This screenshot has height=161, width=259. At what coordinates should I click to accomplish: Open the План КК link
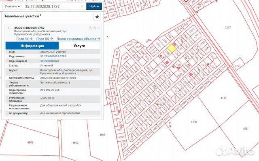(45, 39)
